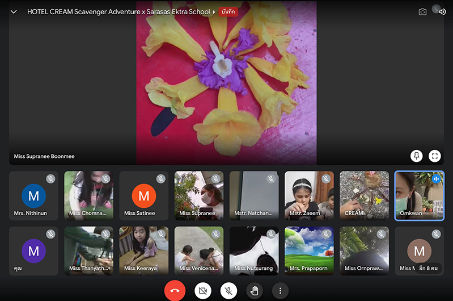The height and width of the screenshot is (301, 453).
Task: Click muted mic icon on Miss Supranee tile
Action: click(x=215, y=179)
